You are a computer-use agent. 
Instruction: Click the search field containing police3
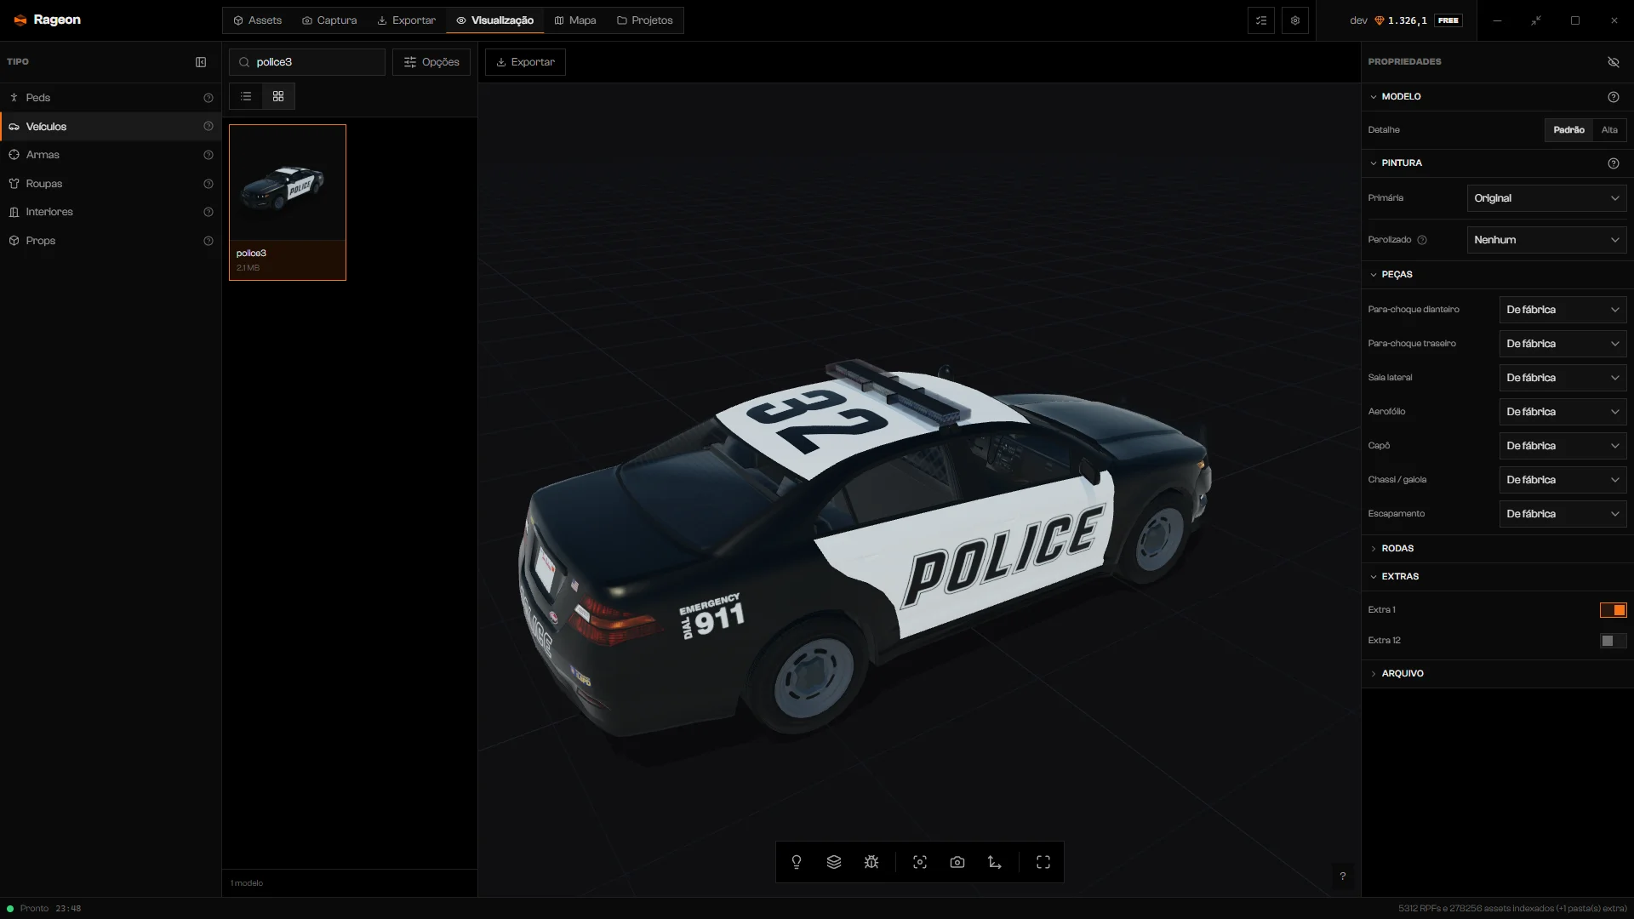307,62
